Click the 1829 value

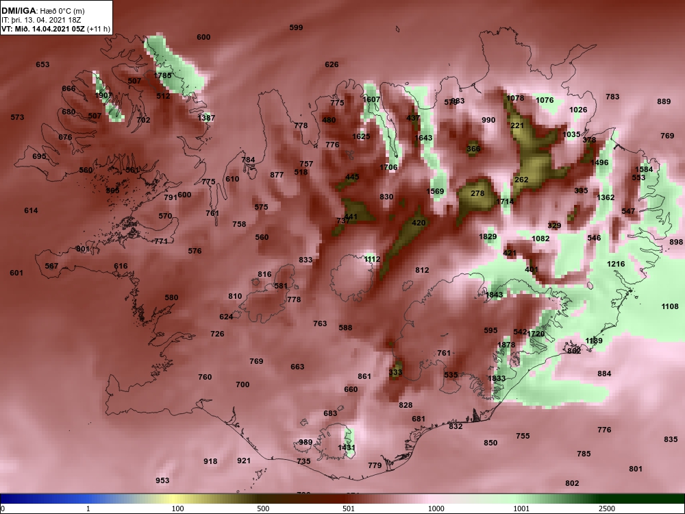[488, 237]
